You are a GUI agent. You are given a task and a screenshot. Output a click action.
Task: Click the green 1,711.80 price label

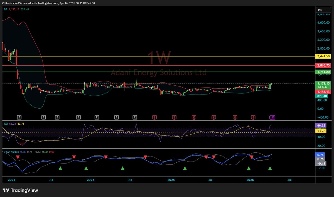click(323, 72)
